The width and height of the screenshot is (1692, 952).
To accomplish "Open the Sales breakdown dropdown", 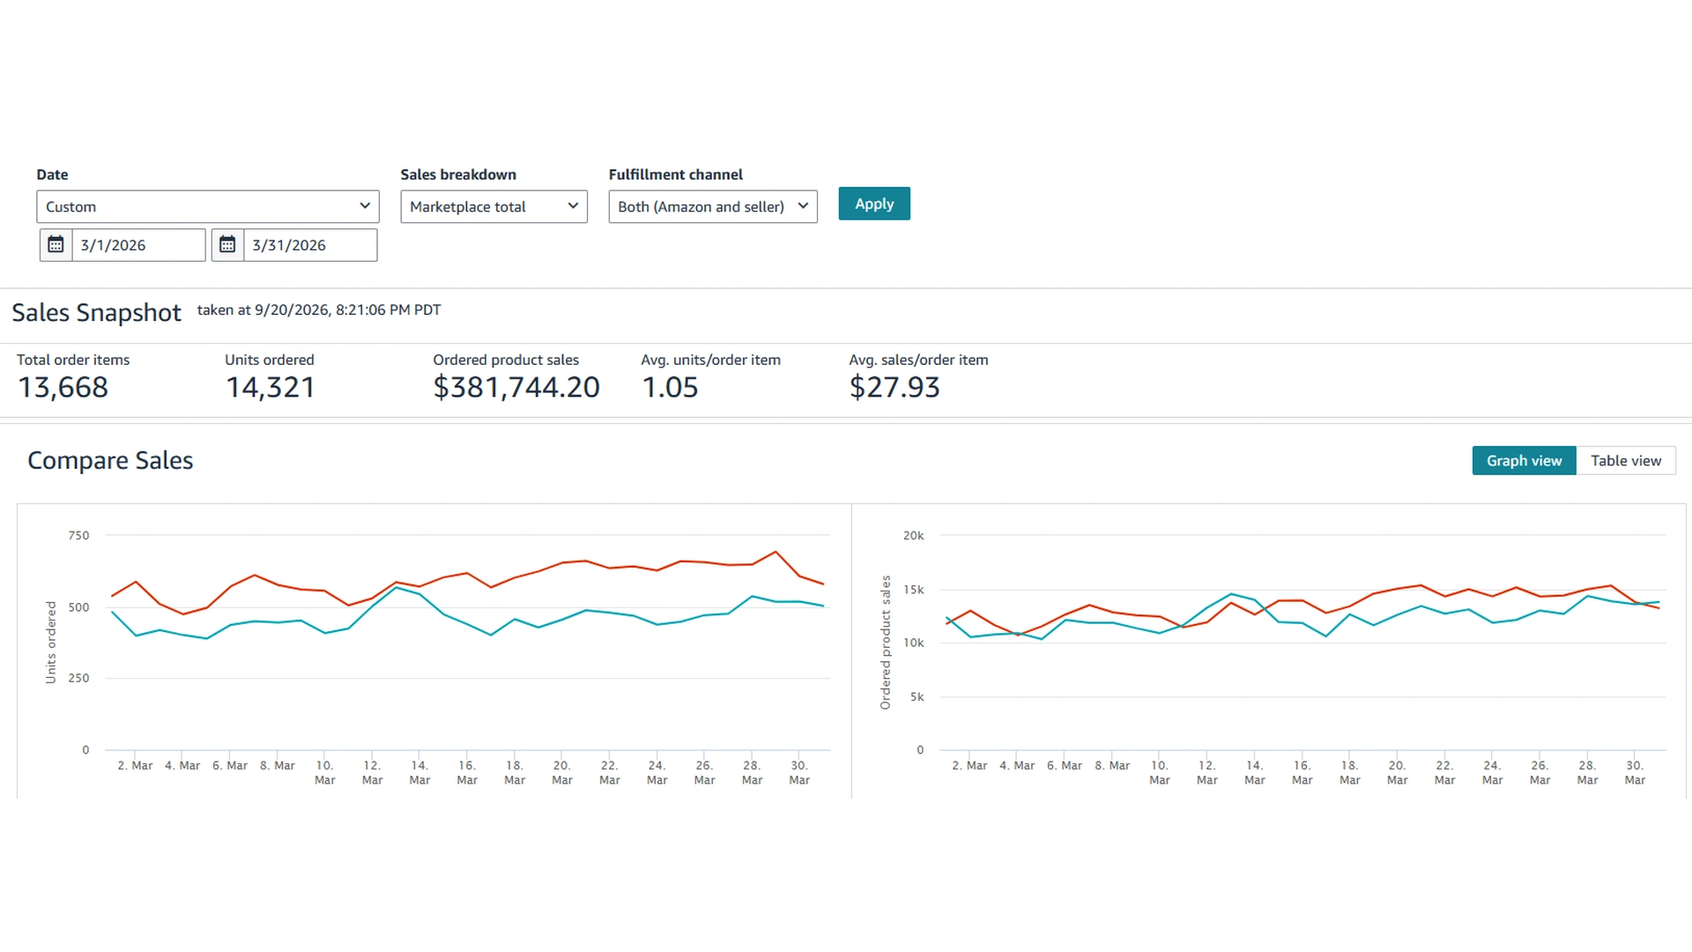I will click(493, 206).
